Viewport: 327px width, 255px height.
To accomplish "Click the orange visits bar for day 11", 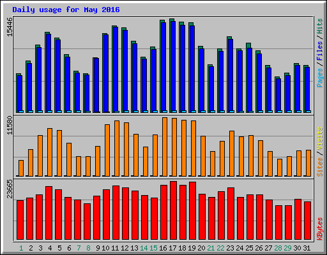I will pyautogui.click(x=117, y=149).
